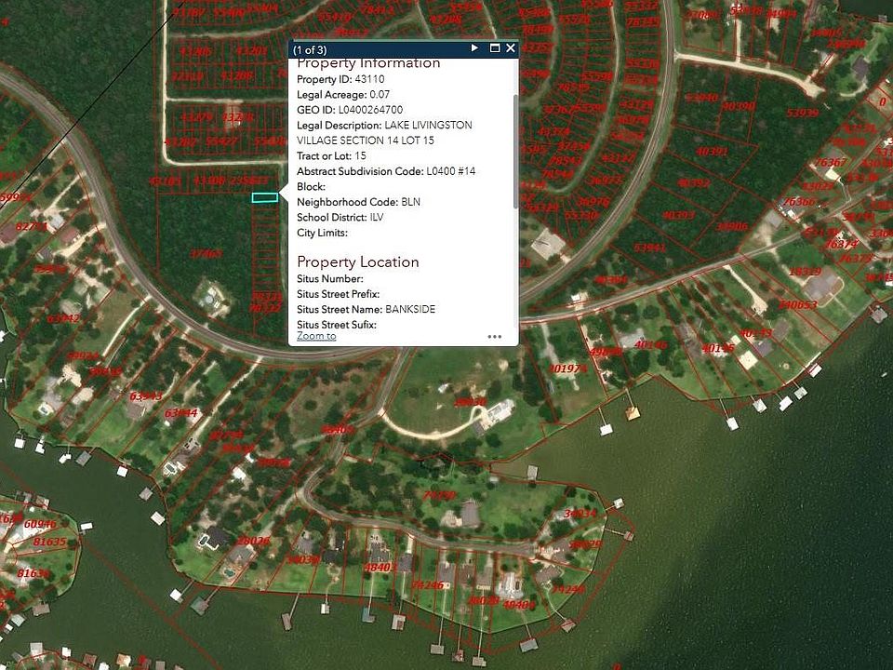Select parcel labeled 63943 on the map
Viewport: 893px width, 670px height.
coord(146,396)
